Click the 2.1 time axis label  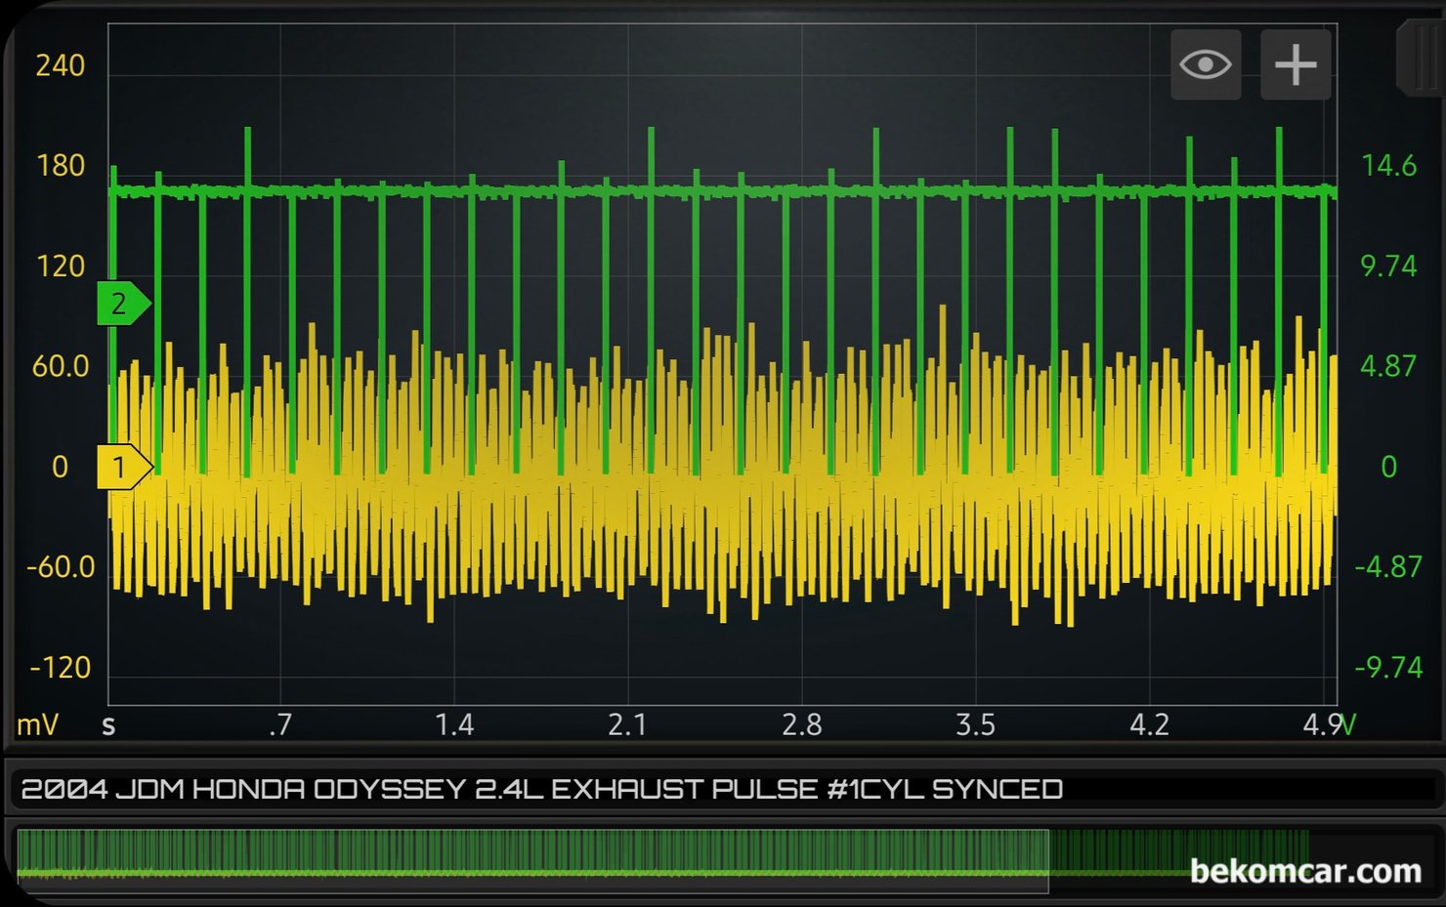(x=627, y=725)
